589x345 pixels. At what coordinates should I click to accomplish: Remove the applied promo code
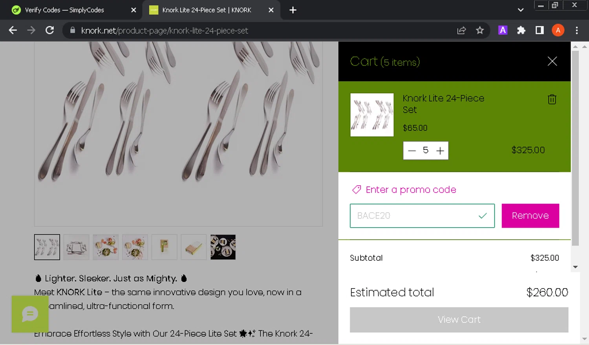(530, 216)
